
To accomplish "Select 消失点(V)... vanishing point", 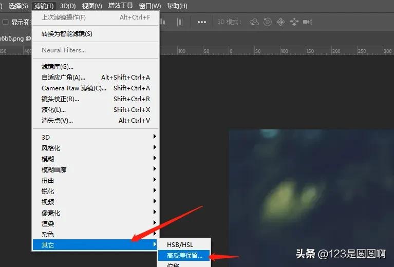I will (x=96, y=121).
